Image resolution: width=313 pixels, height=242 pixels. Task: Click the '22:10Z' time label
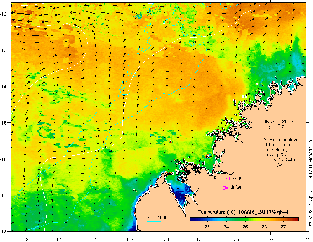pyautogui.click(x=276, y=127)
